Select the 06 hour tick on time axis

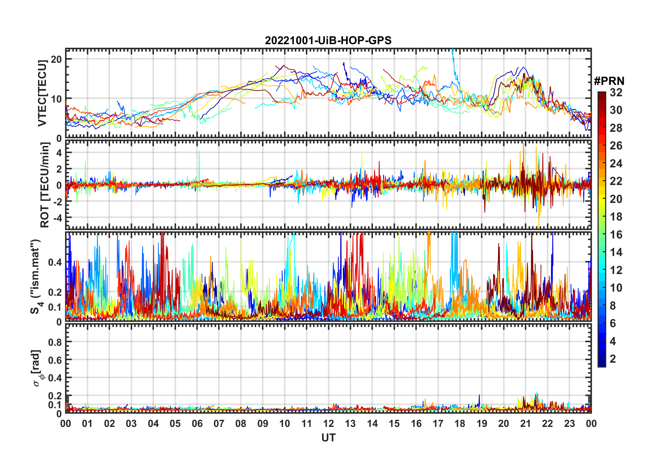click(x=197, y=423)
